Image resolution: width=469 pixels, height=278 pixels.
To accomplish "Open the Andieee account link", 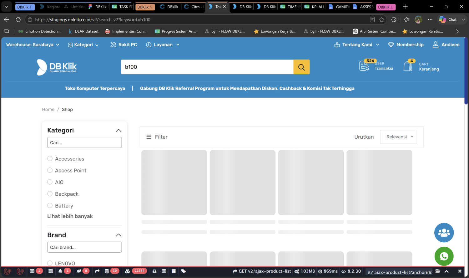I will pyautogui.click(x=446, y=45).
